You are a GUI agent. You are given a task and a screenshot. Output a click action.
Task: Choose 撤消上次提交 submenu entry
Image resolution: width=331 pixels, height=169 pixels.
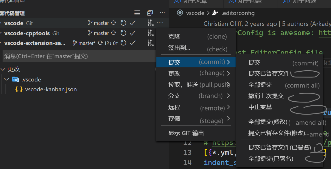point(280,96)
